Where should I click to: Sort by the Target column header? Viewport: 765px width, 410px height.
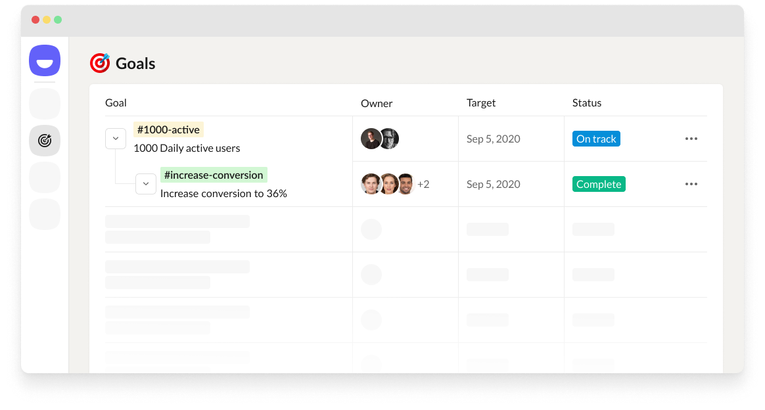point(481,103)
